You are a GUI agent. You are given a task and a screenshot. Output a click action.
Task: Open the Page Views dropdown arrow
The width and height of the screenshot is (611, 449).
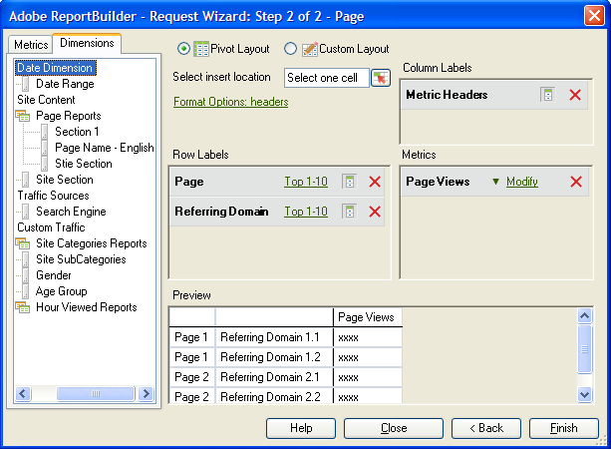pyautogui.click(x=495, y=182)
